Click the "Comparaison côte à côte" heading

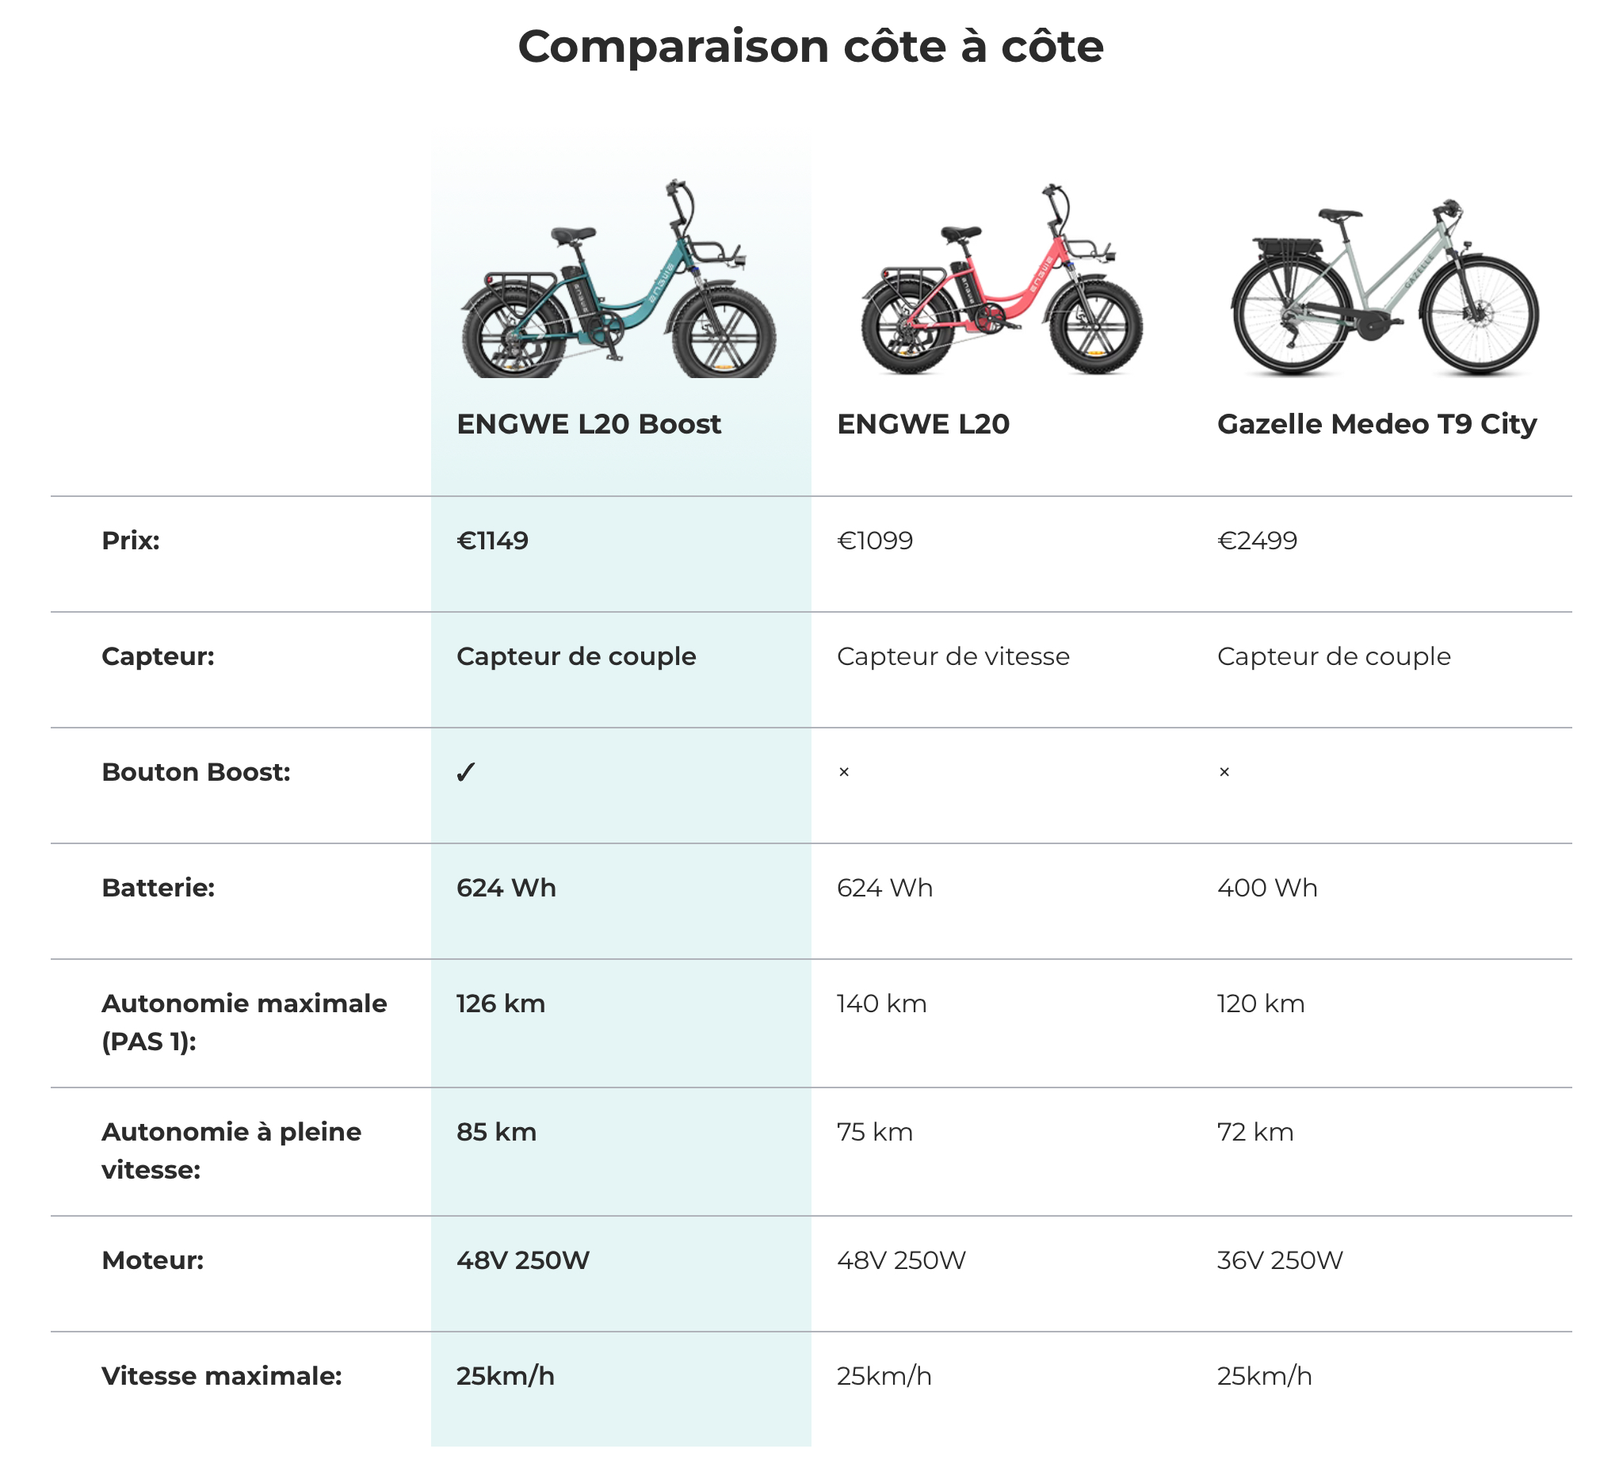[x=811, y=46]
